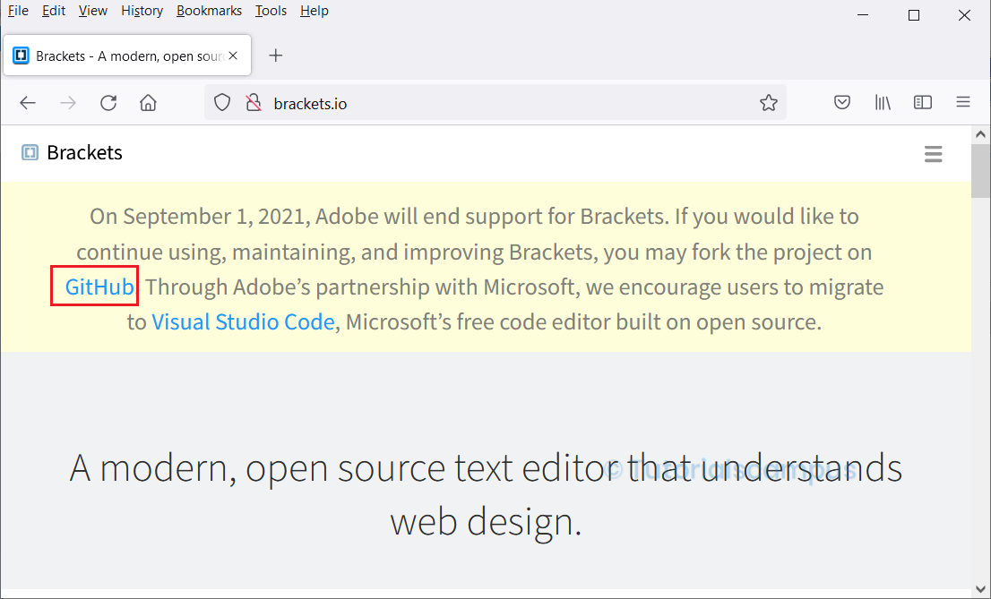Viewport: 991px width, 599px height.
Task: Open the Help menu
Action: pos(315,11)
